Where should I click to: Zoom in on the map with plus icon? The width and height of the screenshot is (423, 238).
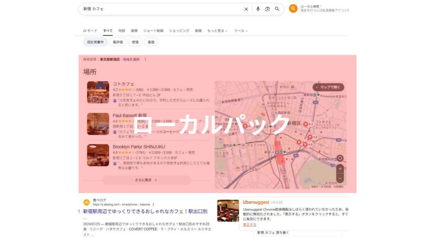(340, 168)
